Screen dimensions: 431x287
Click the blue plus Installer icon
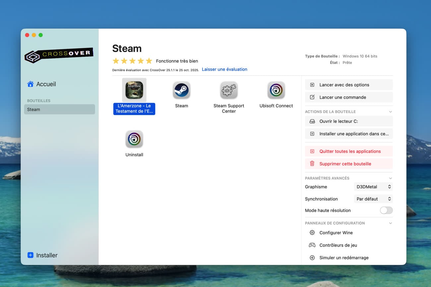[x=31, y=255]
